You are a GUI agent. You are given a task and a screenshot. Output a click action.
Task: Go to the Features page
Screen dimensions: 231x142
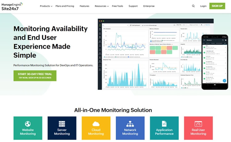click(84, 6)
